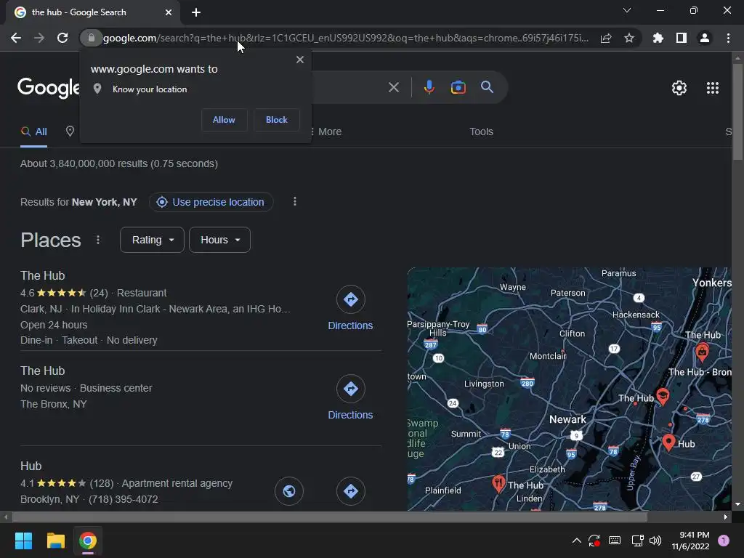Open the More search filters menu
Viewport: 744px width, 558px height.
[x=326, y=132]
